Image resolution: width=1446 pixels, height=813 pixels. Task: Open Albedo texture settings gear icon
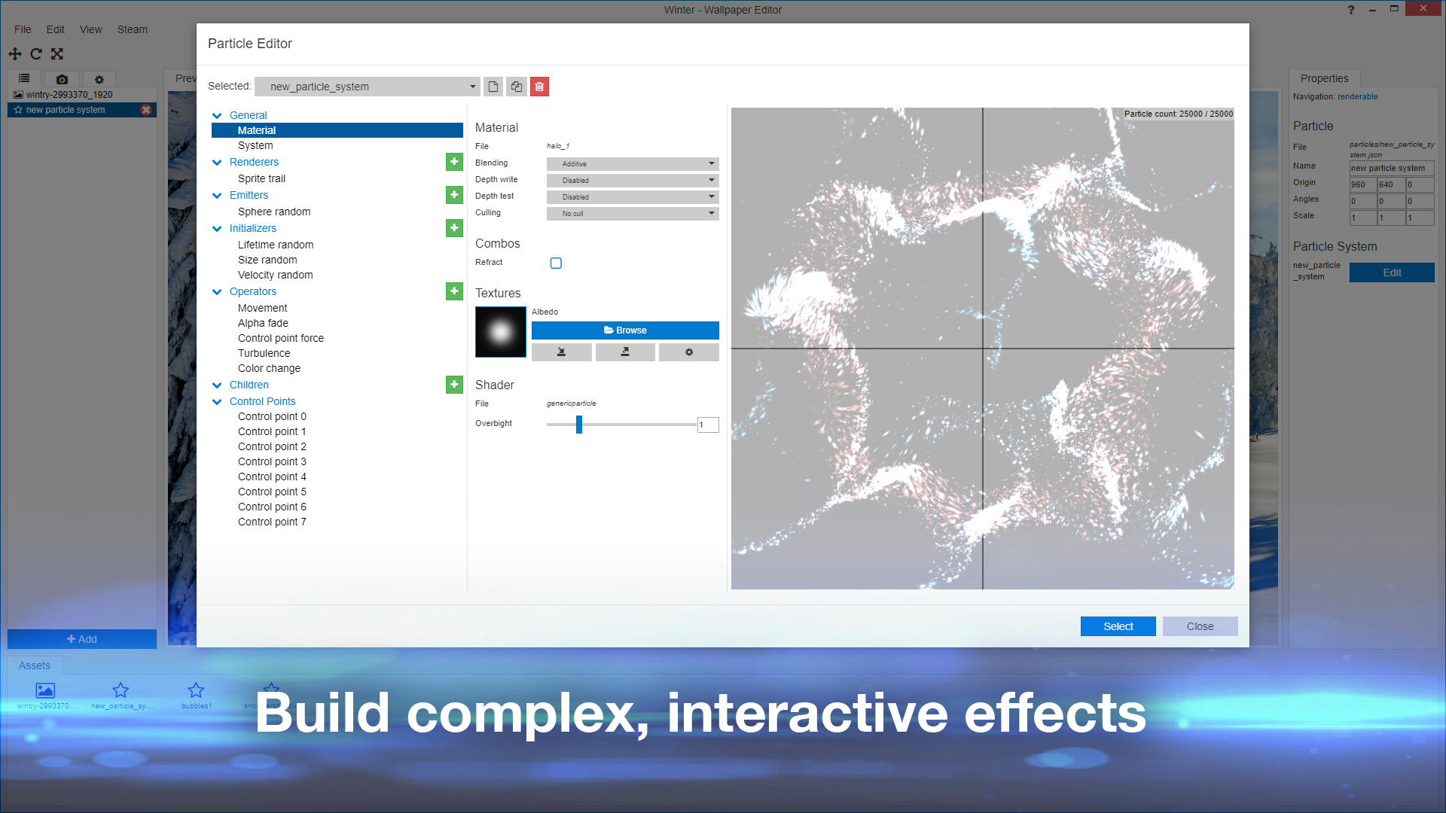688,352
